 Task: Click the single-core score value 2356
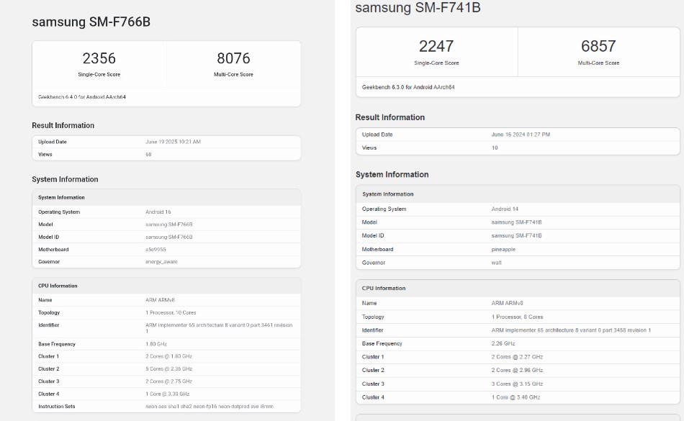pos(99,58)
